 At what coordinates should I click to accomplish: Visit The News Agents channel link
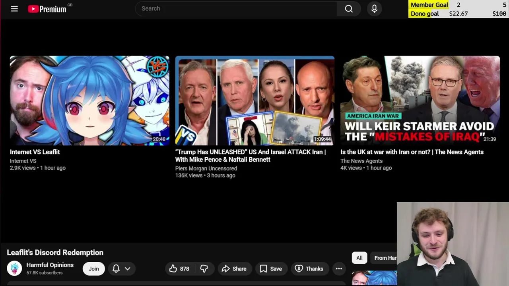(x=361, y=161)
